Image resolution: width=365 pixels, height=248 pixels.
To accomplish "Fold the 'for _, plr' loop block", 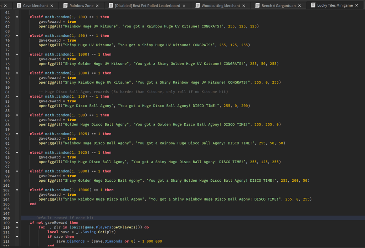I will click(x=17, y=227).
